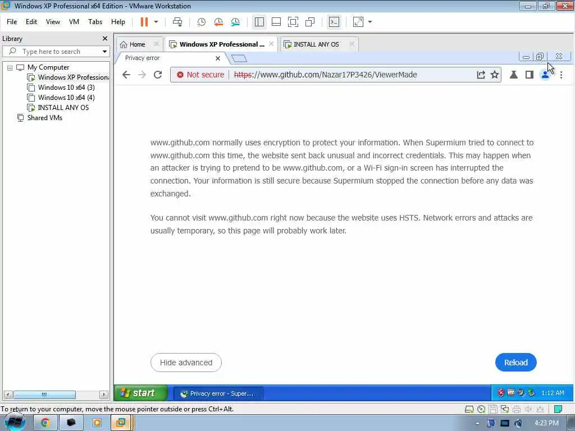Open the Edit menu
Screen dimensions: 575x431
(x=31, y=22)
